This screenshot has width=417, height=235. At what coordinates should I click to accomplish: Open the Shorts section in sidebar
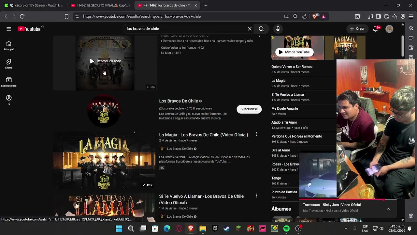[9, 64]
